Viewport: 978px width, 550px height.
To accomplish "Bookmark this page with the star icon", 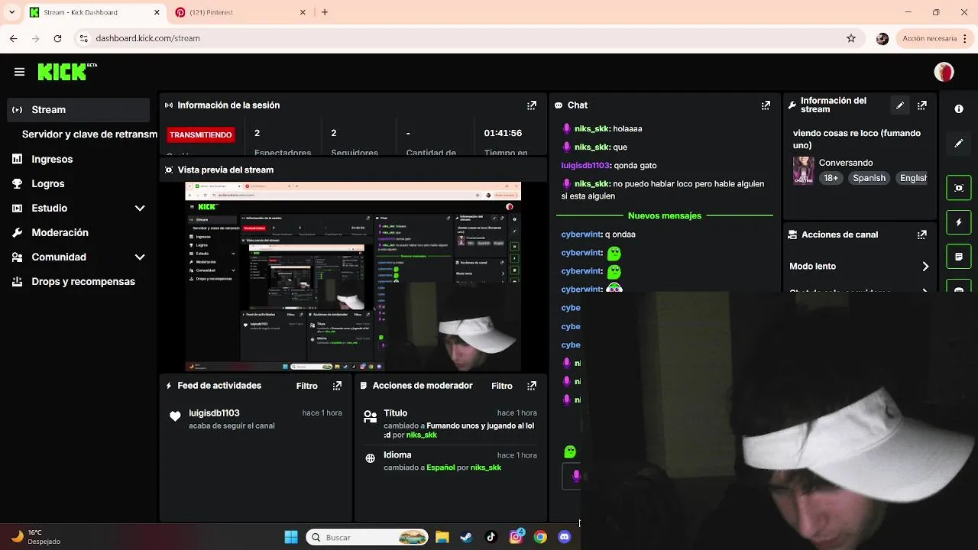I will pyautogui.click(x=851, y=38).
